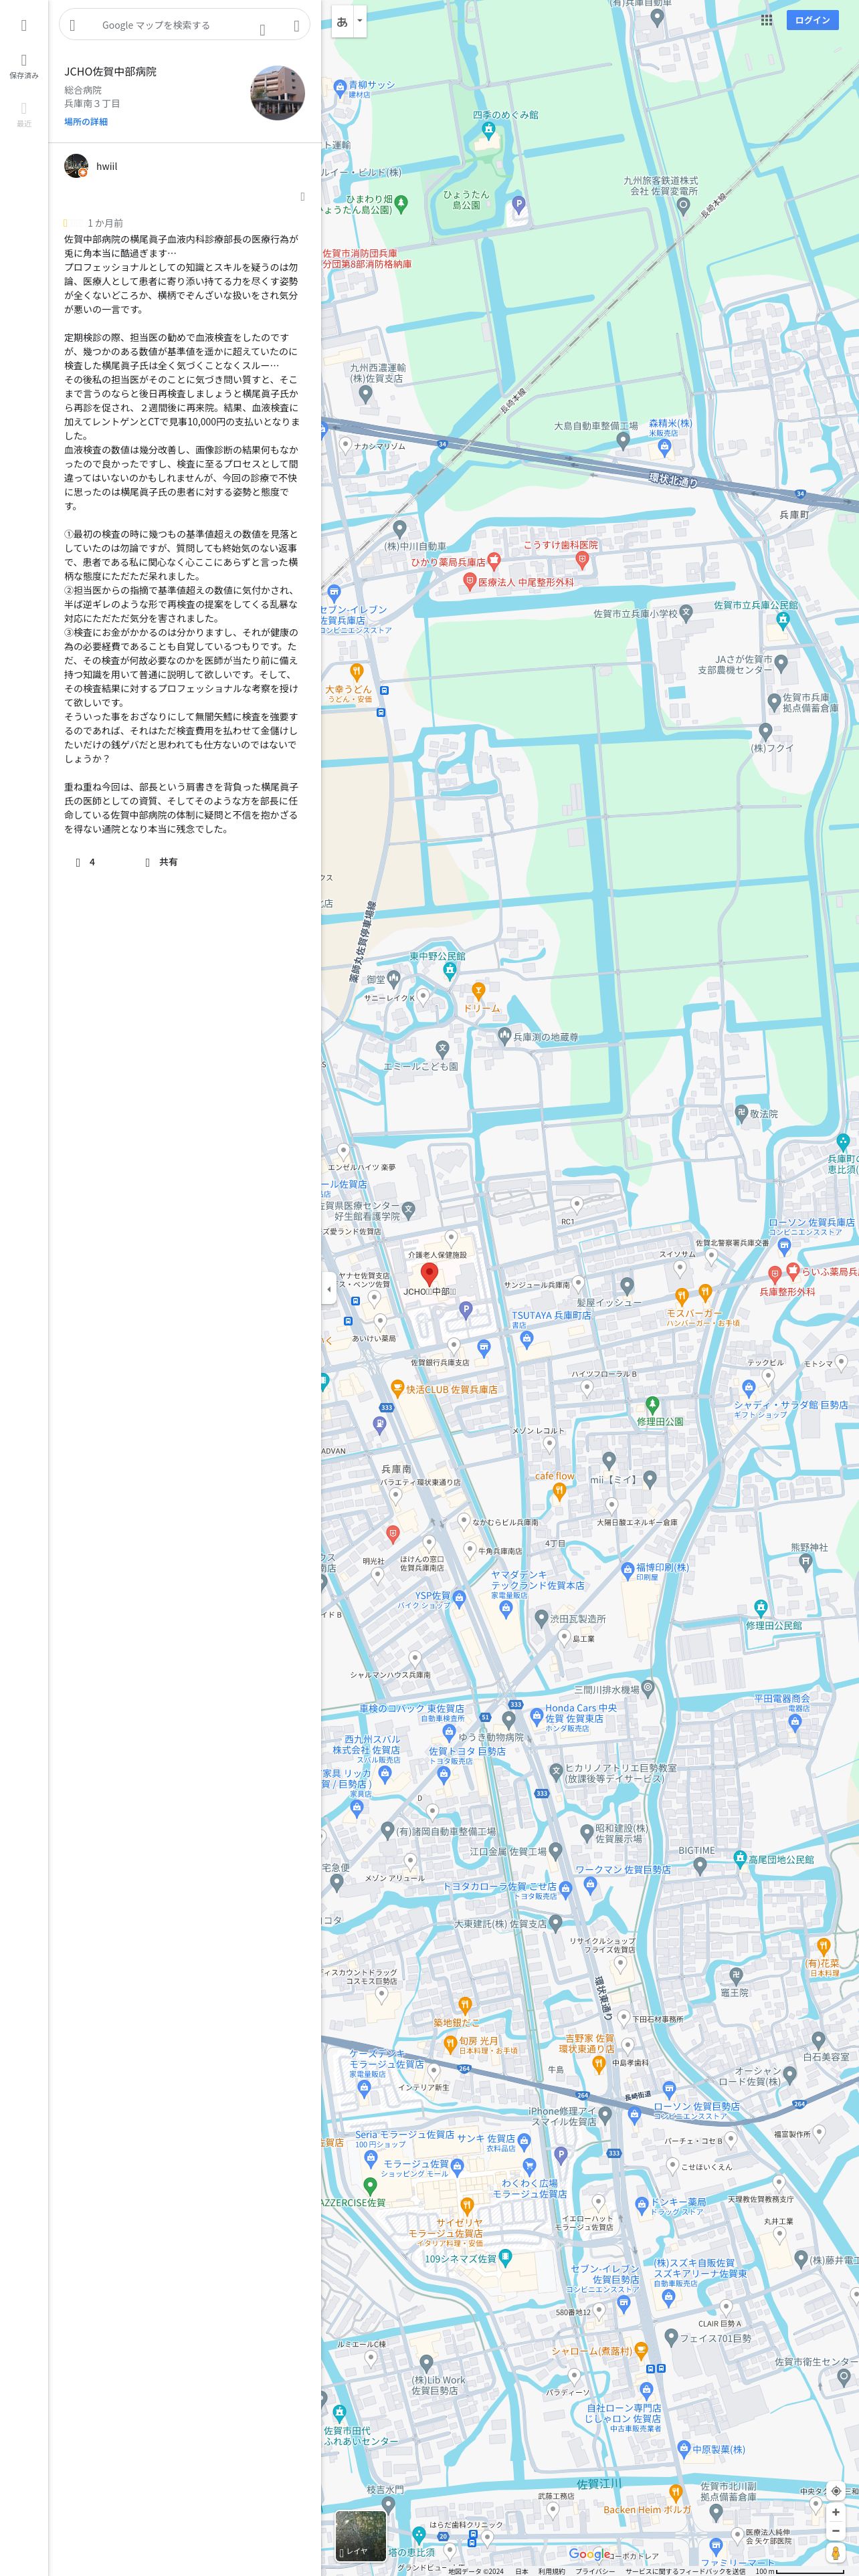859x2576 pixels.
Task: Select the TSUTAYA 兵庫町店 shop icon
Action: point(527,1339)
